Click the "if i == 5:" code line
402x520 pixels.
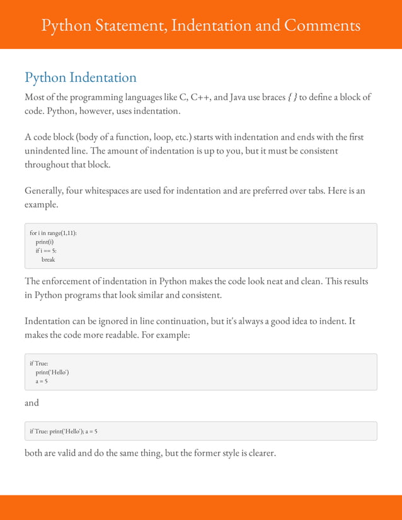click(x=46, y=251)
